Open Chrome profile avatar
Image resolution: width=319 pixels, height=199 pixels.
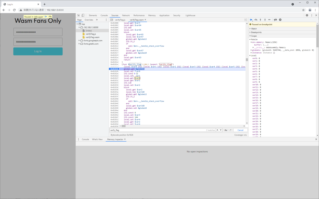pos(310,10)
